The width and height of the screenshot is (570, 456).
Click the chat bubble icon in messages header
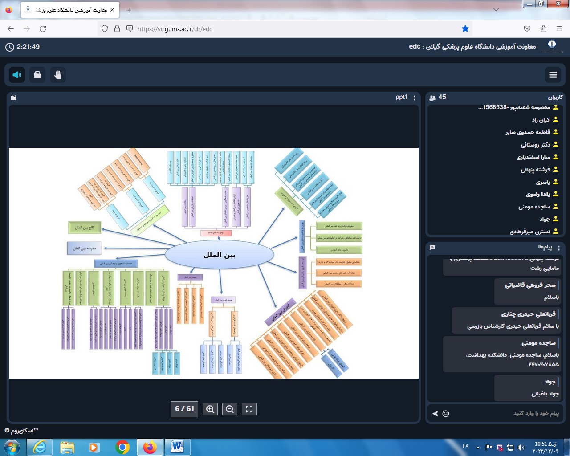click(x=432, y=247)
